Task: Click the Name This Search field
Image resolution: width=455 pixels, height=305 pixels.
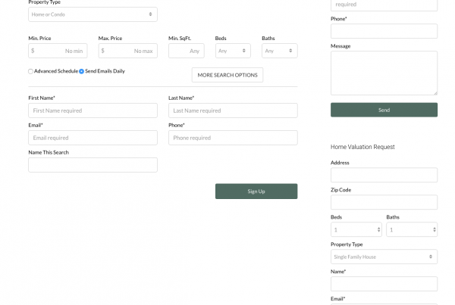Action: tap(93, 165)
